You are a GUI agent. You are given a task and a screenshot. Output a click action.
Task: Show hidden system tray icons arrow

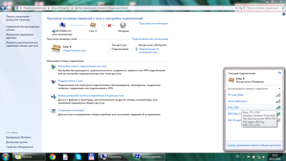(243, 157)
